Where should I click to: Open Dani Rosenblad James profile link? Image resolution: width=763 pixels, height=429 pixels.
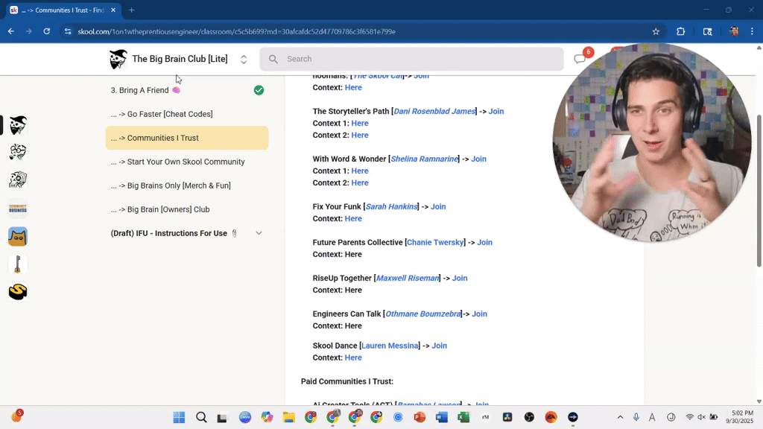(434, 112)
